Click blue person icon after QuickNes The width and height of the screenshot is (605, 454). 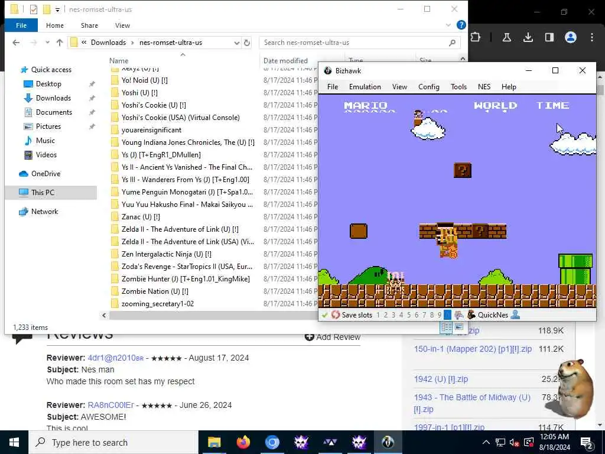tap(515, 314)
